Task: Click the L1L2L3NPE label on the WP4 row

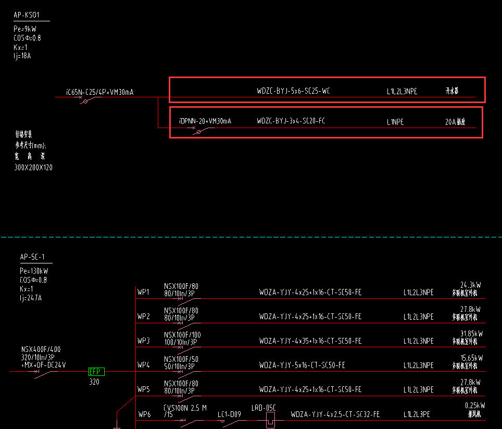Action: tap(419, 365)
